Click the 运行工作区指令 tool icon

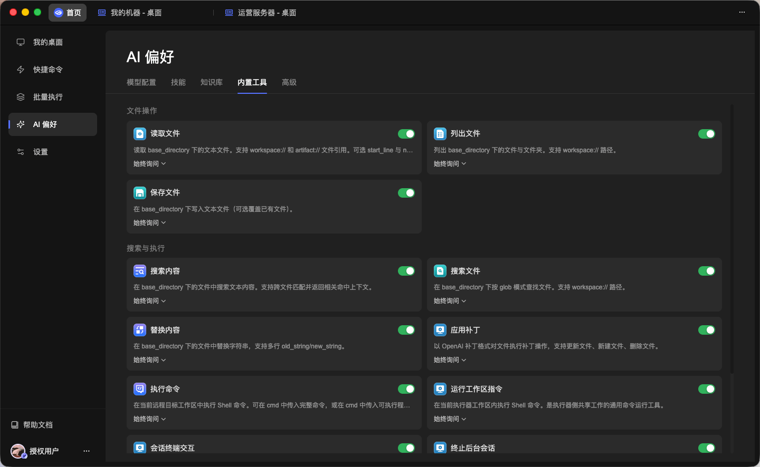[440, 389]
